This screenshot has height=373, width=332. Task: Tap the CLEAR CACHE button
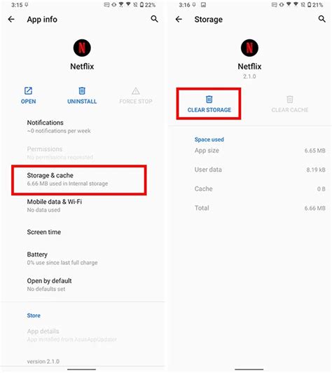pos(290,104)
